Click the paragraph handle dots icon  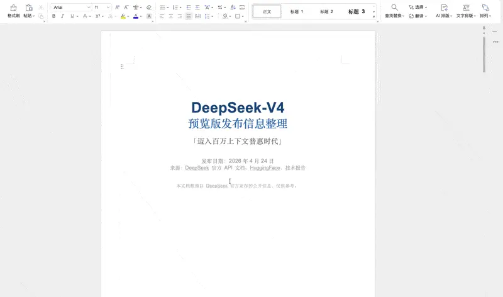122,67
